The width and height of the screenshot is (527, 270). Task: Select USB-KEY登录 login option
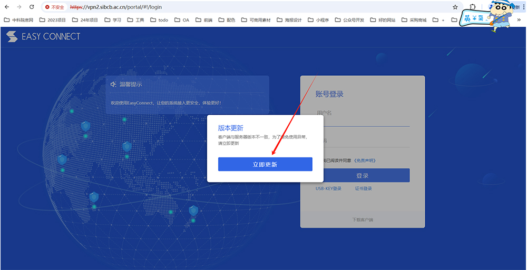pos(328,188)
